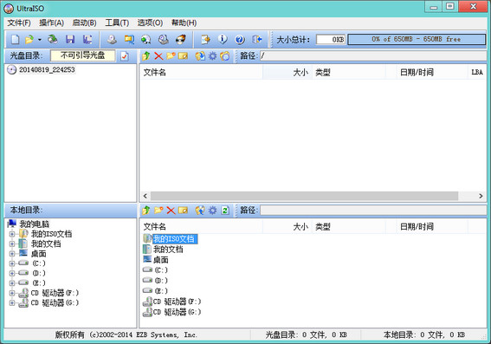Click the disc pane scrollbar left arrow

click(145, 196)
